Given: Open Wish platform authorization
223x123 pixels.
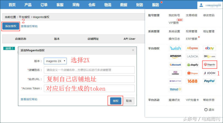Looking at the screenshot, I should pos(175,48).
